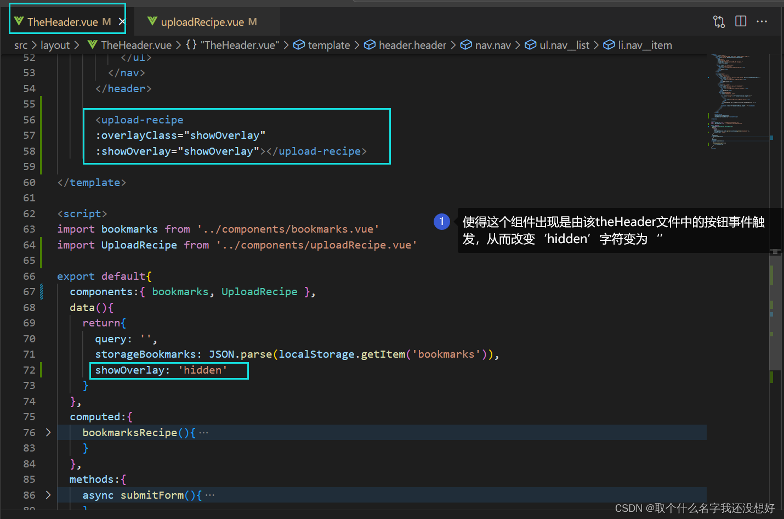Click UploadRecipe in the components line
This screenshot has width=784, height=519.
coord(259,291)
